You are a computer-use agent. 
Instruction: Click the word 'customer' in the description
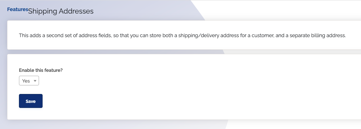tap(262, 36)
